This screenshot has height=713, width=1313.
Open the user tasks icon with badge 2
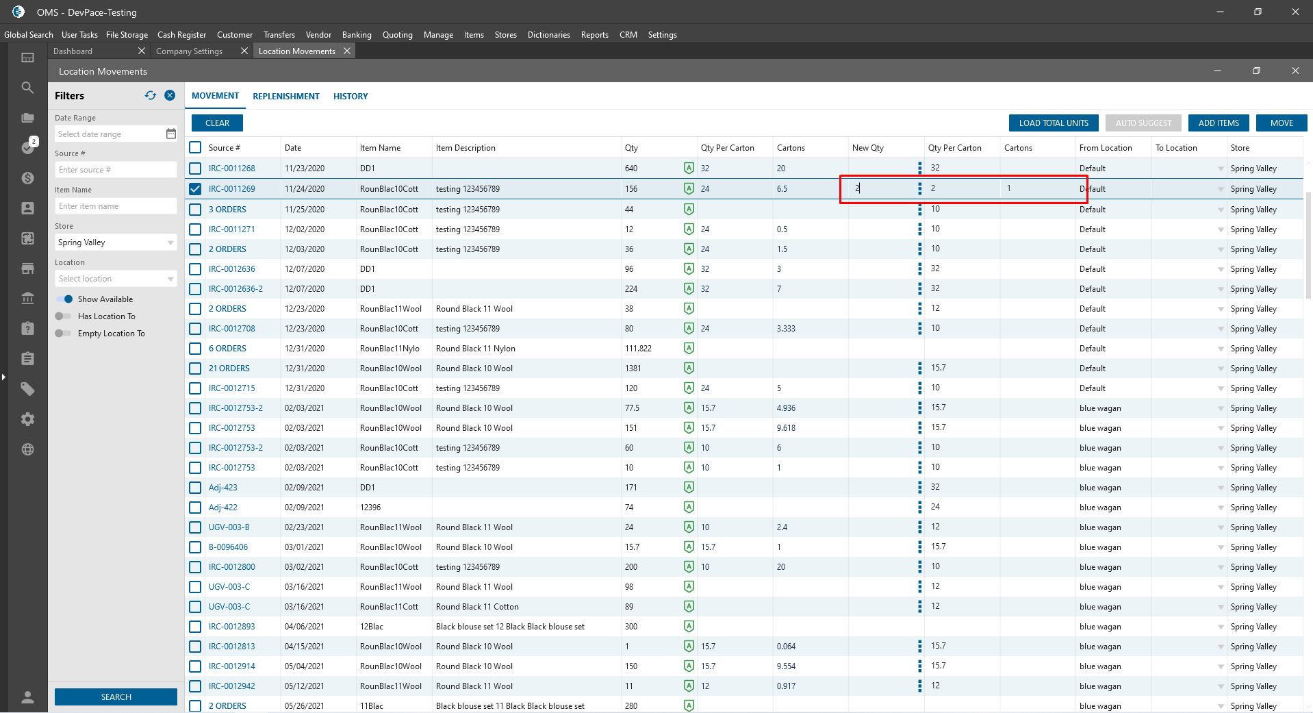[x=27, y=147]
